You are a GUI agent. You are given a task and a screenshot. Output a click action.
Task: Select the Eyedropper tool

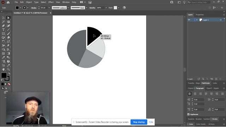coord(4,58)
